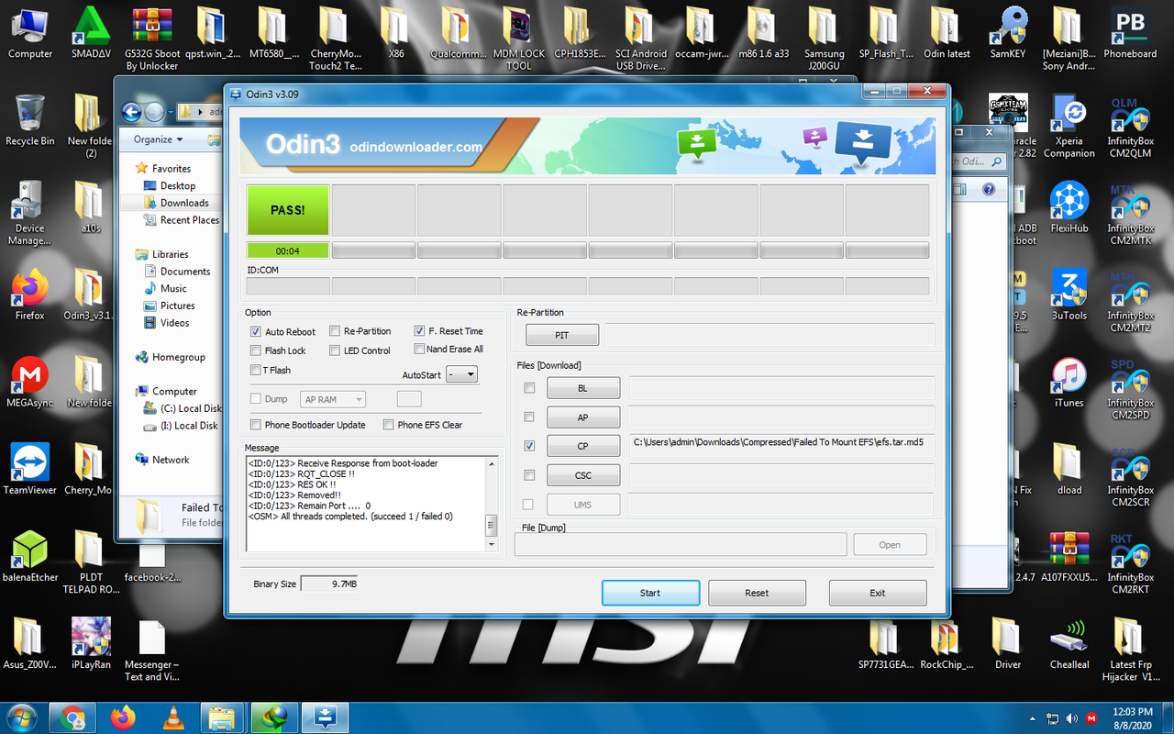Select Favorites in the Explorer sidebar
1174x734 pixels.
point(171,169)
